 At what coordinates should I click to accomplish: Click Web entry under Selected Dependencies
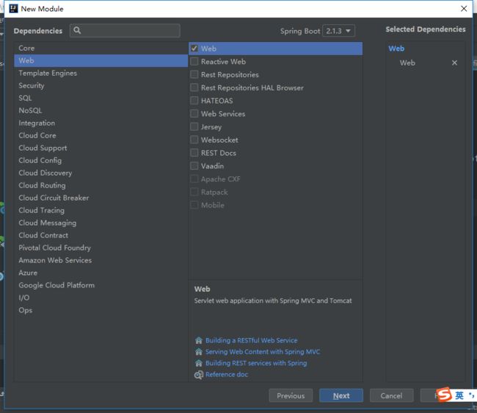407,62
